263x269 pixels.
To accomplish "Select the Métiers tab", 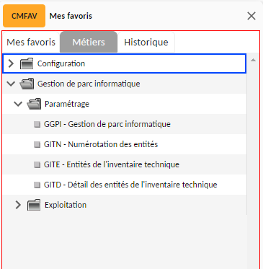I will (89, 43).
